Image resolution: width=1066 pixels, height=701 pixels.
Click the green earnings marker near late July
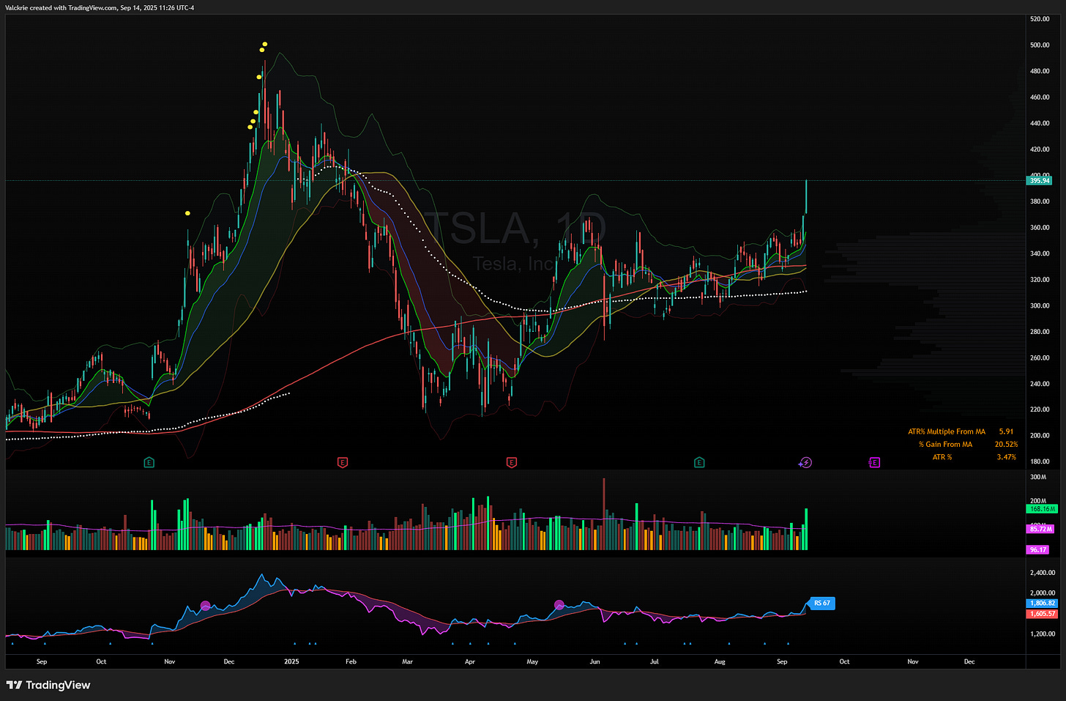click(699, 462)
